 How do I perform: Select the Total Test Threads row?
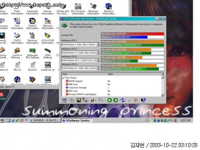112,88
